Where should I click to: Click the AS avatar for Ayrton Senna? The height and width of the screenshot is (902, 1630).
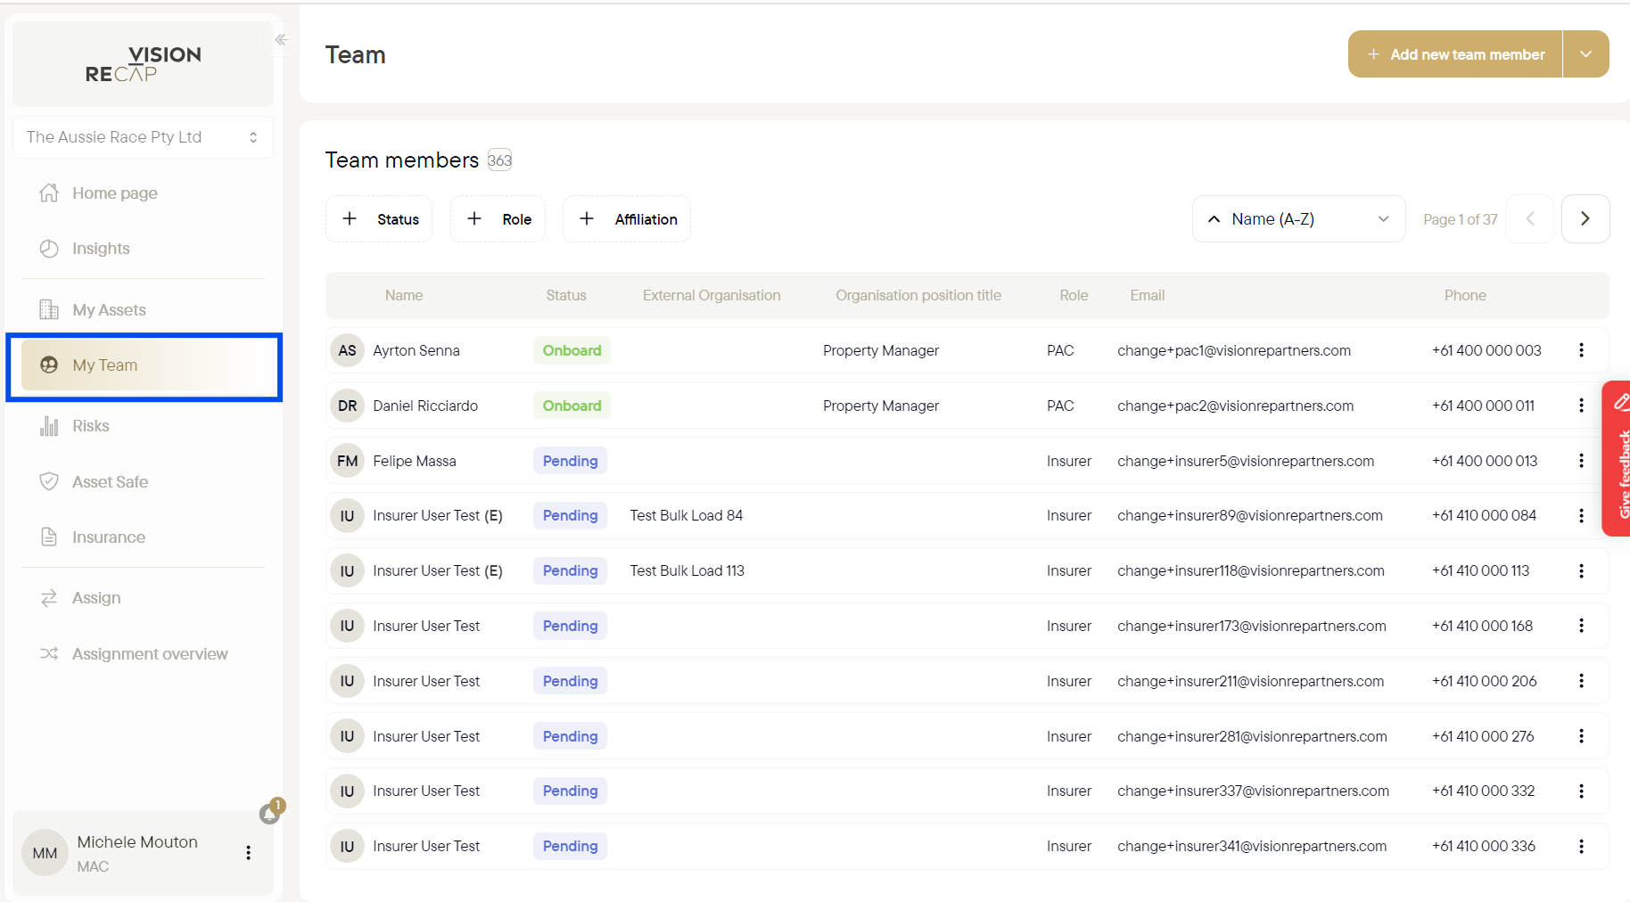[x=347, y=350]
